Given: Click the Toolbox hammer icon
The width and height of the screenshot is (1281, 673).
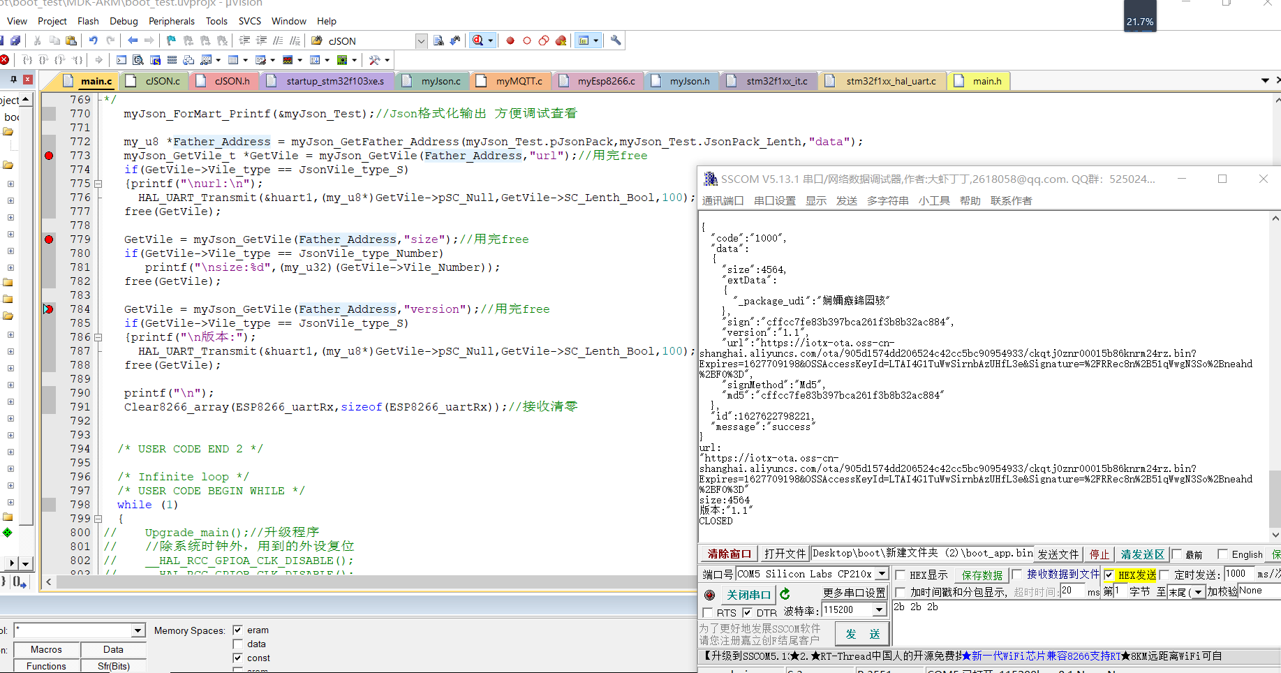Looking at the screenshot, I should 375,60.
